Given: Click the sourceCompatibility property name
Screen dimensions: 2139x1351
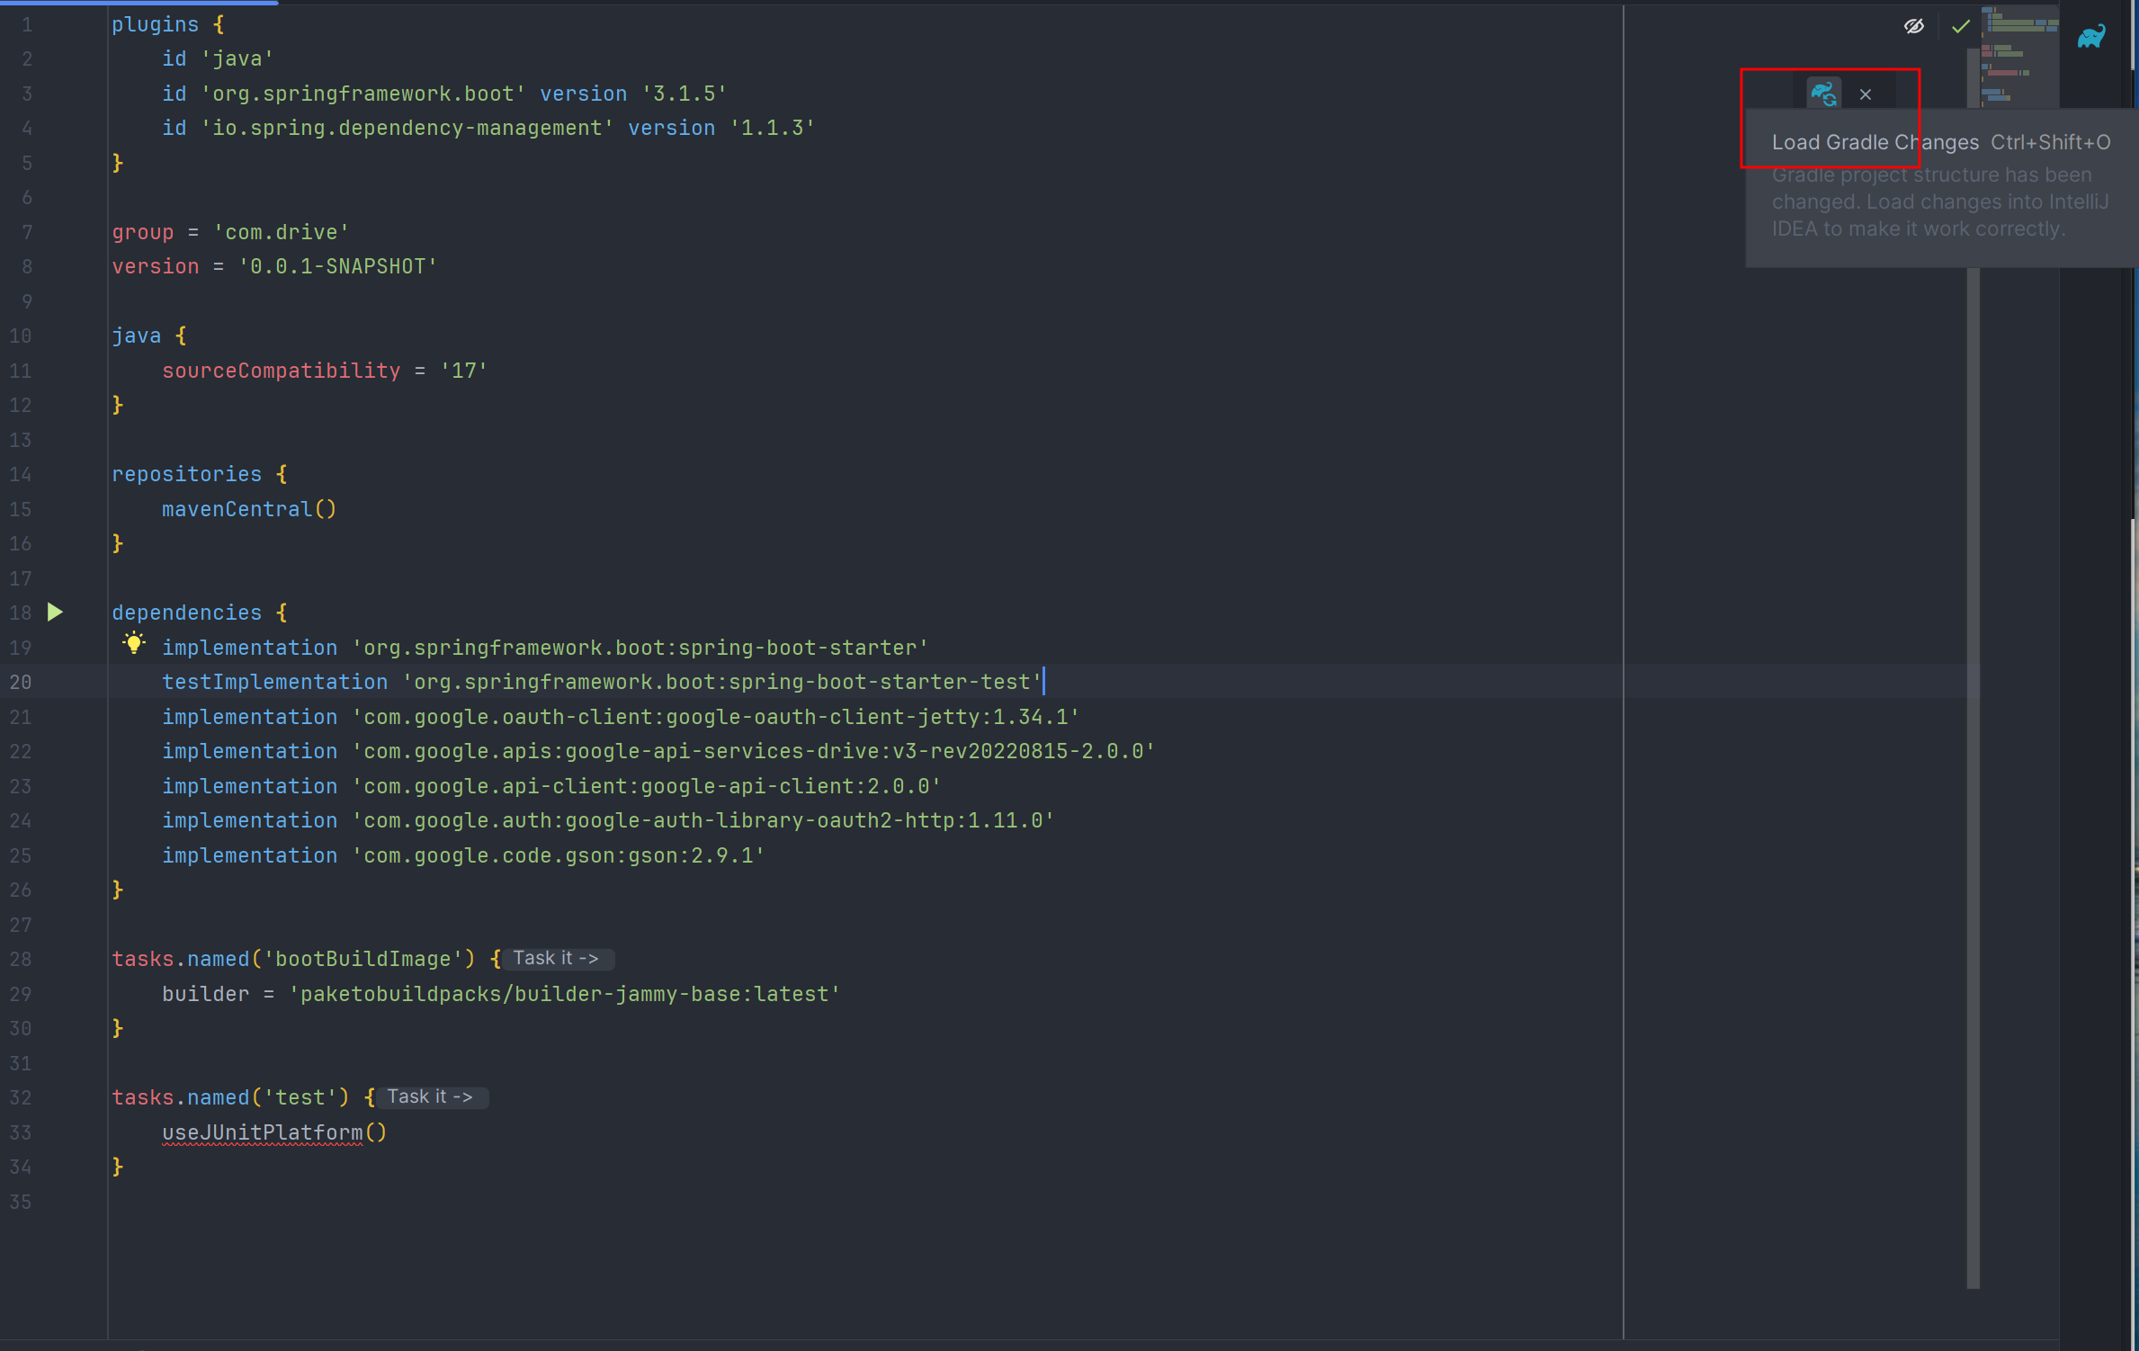Looking at the screenshot, I should (281, 371).
